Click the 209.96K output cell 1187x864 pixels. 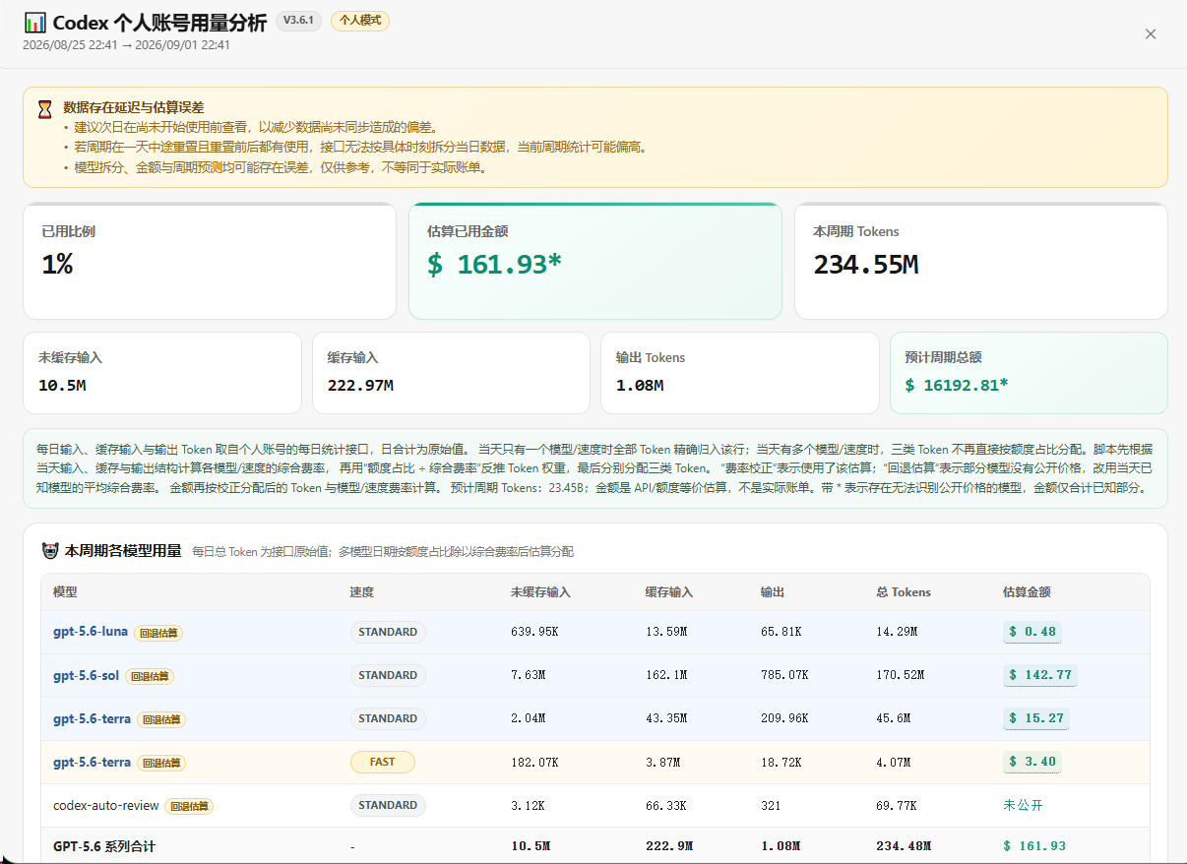(x=785, y=718)
